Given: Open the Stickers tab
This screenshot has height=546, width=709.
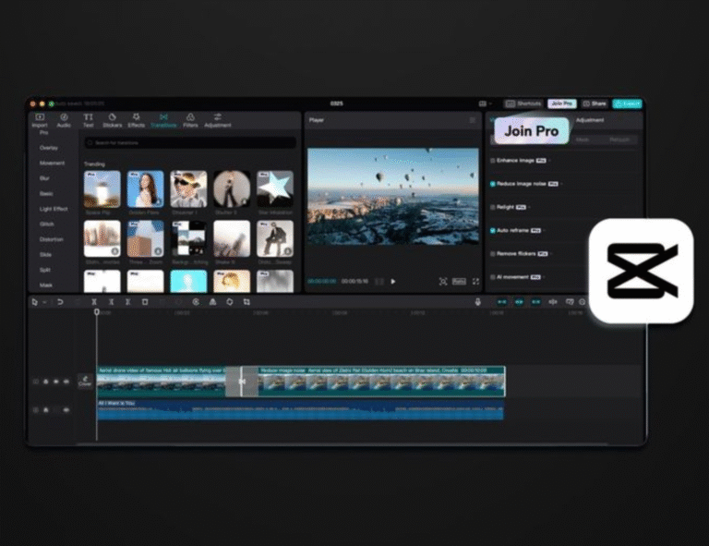Looking at the screenshot, I should click(112, 120).
